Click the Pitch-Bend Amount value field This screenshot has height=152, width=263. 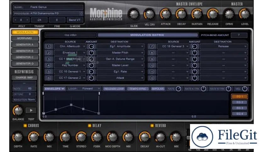pos(239,35)
